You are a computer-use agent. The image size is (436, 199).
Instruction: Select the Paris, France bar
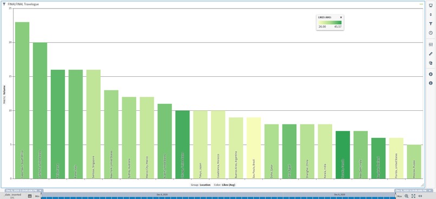click(58, 124)
